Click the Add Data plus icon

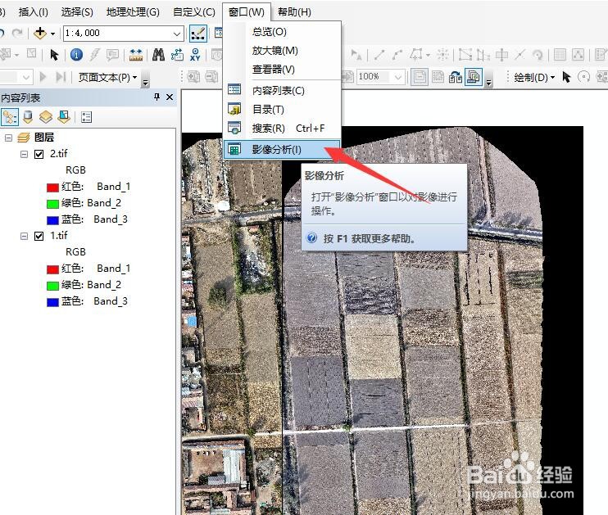pos(40,34)
